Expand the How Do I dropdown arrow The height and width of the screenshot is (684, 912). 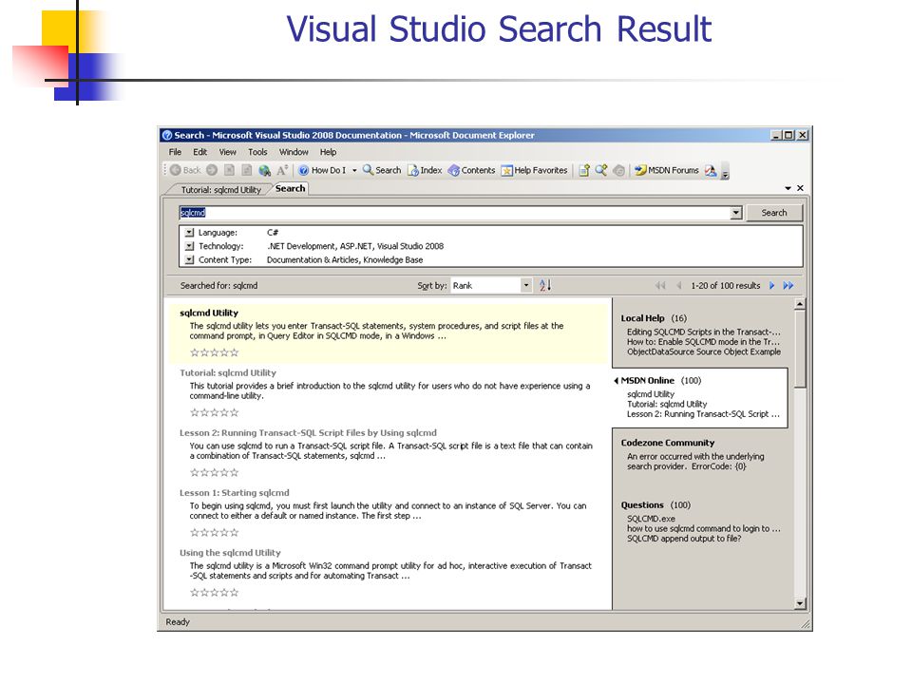(x=354, y=170)
